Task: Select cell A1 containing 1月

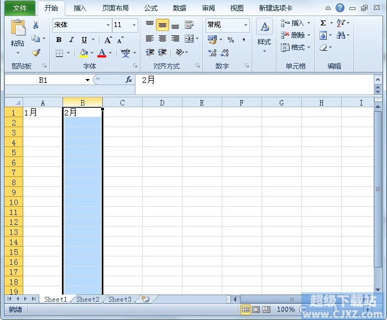Action: pos(43,113)
